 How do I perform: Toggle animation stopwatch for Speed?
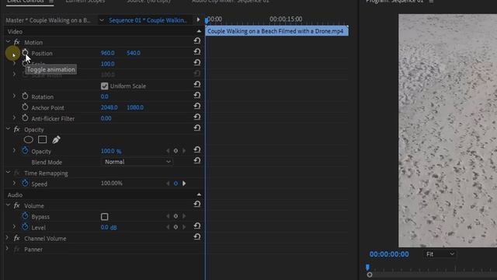(25, 184)
